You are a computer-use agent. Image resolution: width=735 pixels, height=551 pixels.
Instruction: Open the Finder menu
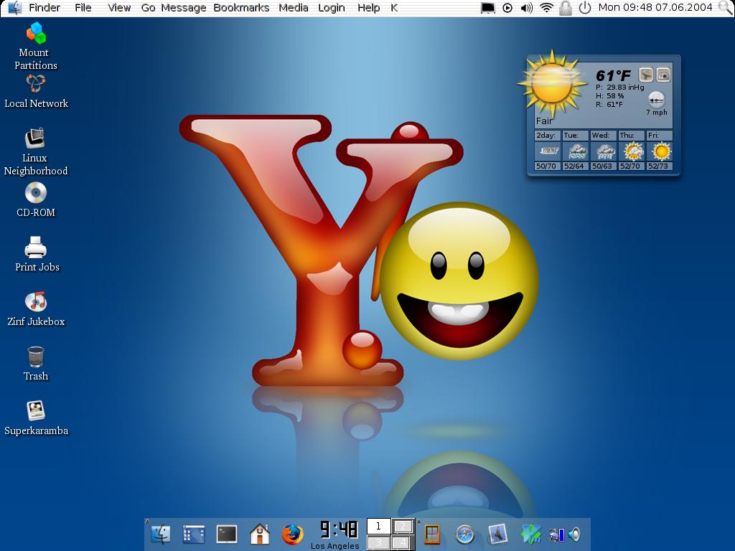[45, 8]
